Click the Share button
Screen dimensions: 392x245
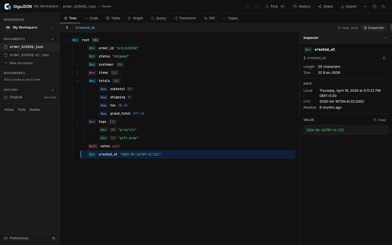325,7
